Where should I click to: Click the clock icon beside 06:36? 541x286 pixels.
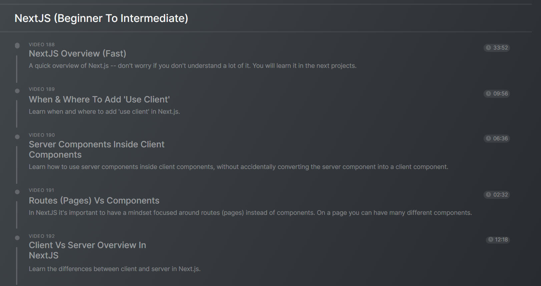tap(488, 138)
